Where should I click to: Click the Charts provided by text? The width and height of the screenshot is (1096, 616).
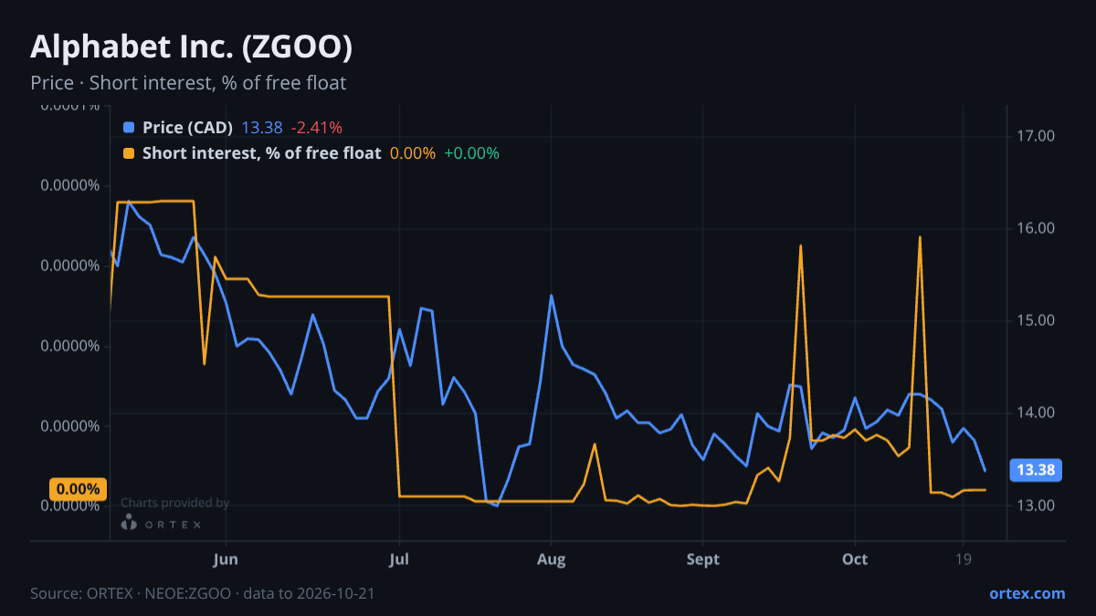point(174,503)
